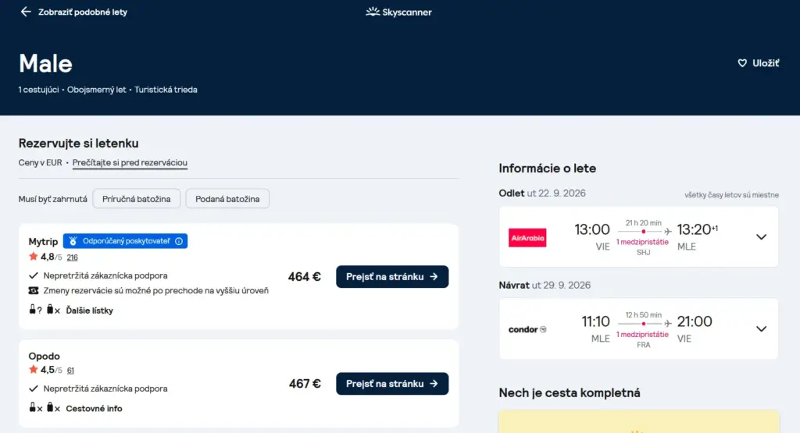Click the Mytrip provider name
The image size is (800, 433).
(x=43, y=241)
